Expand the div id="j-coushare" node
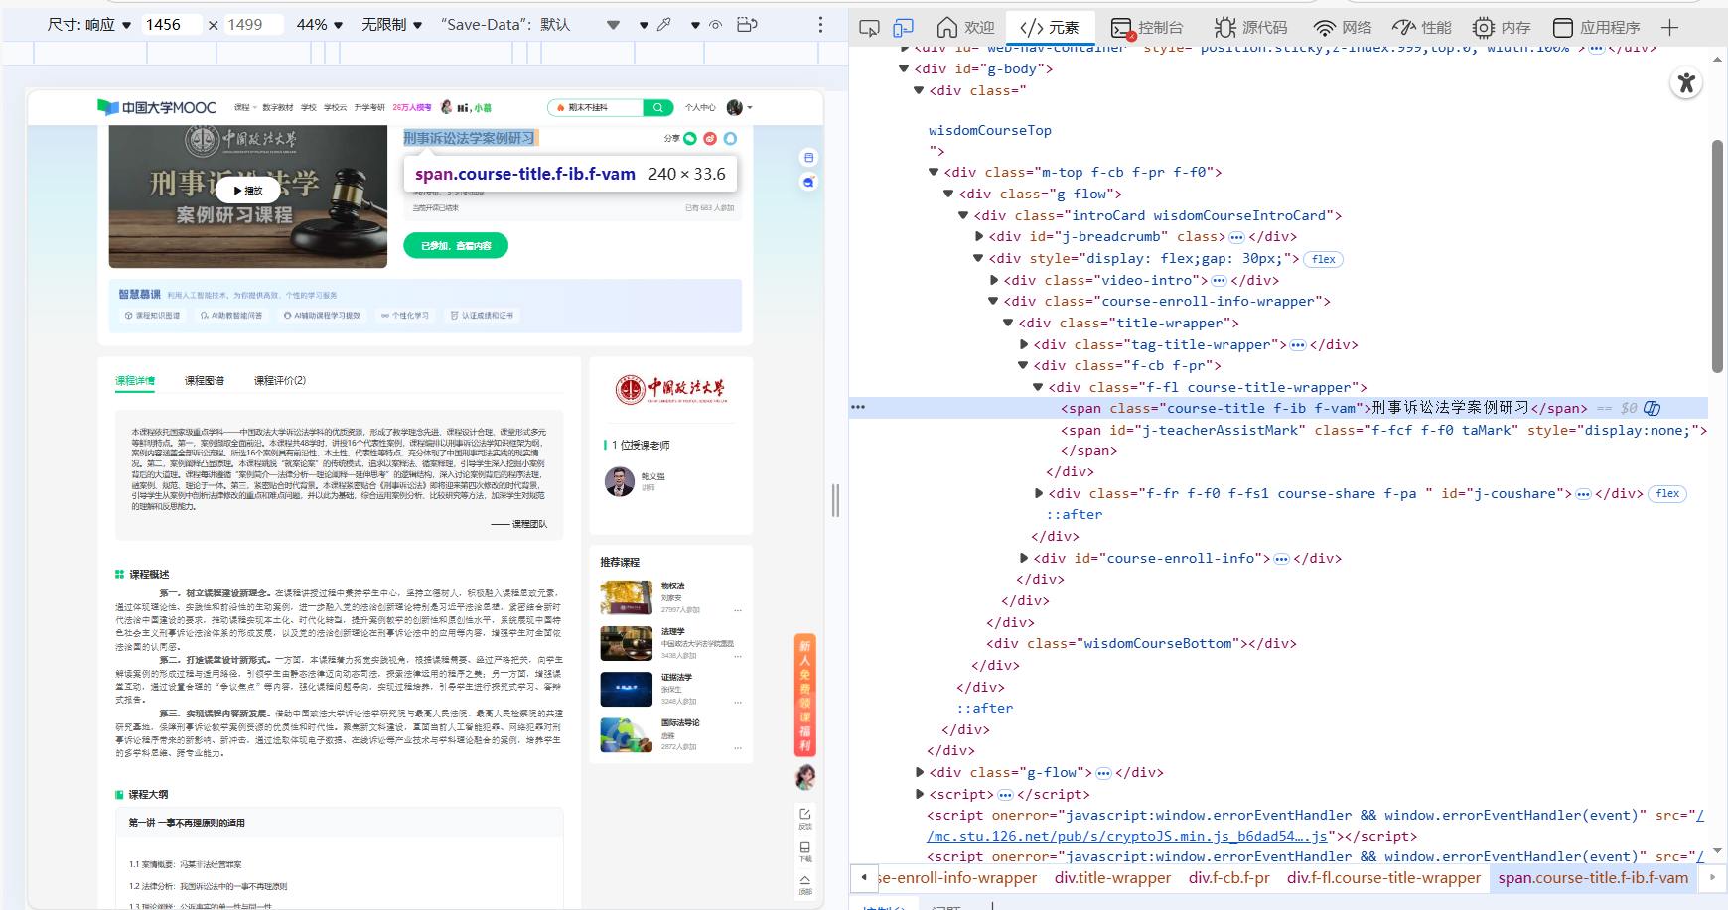This screenshot has height=910, width=1728. point(1039,493)
